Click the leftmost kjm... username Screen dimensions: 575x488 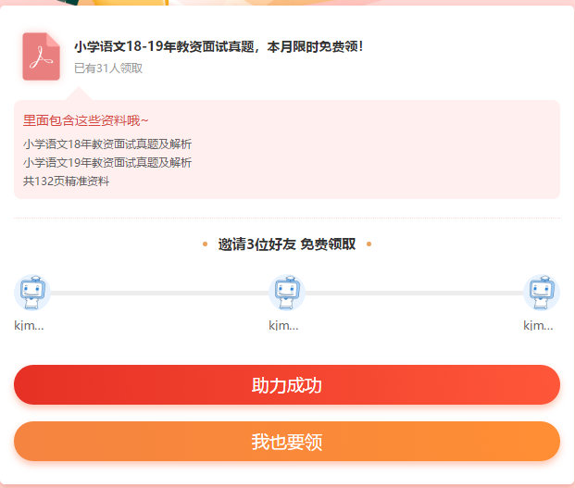click(30, 325)
